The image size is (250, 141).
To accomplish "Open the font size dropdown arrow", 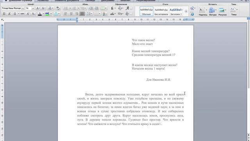I will click(x=33, y=8).
